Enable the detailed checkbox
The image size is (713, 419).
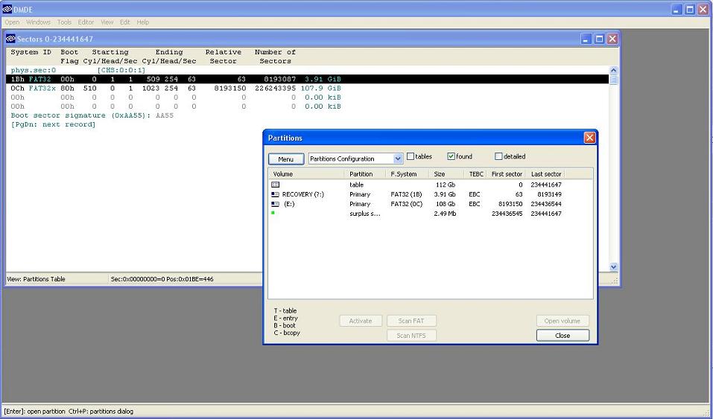coord(498,156)
